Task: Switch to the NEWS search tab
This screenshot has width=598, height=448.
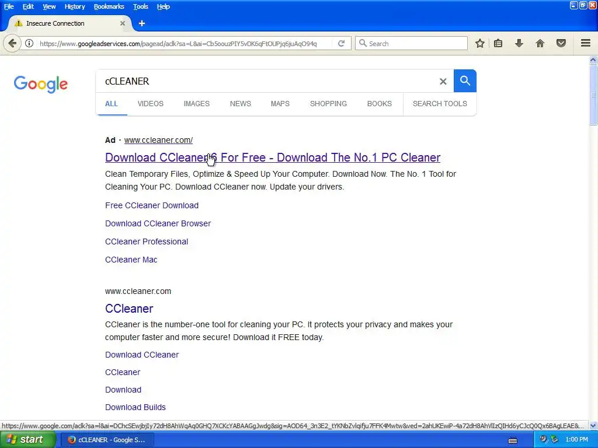Action: point(240,104)
